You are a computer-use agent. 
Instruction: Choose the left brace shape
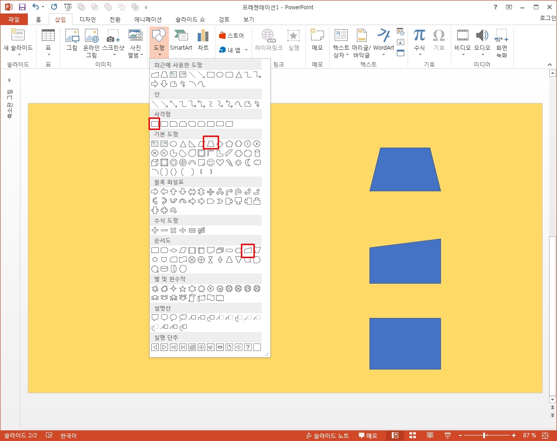coord(201,172)
